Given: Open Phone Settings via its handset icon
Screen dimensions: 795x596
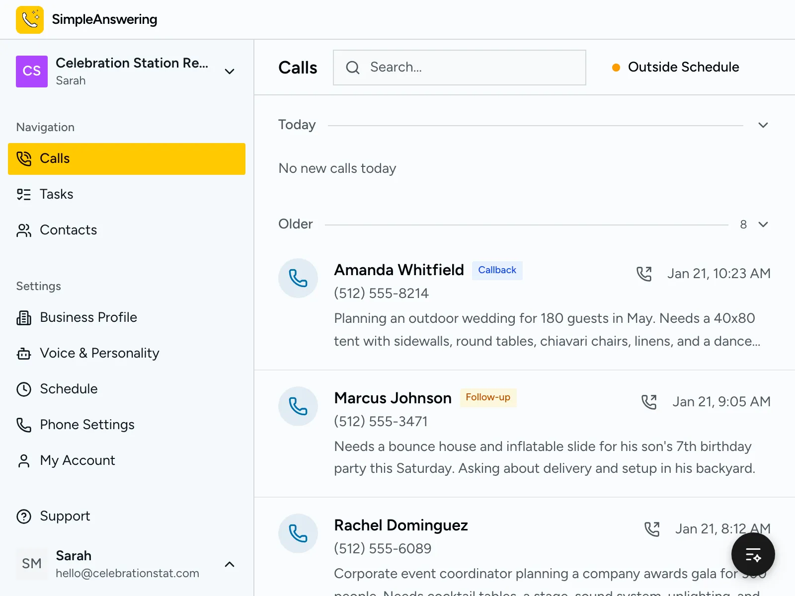Looking at the screenshot, I should [24, 425].
